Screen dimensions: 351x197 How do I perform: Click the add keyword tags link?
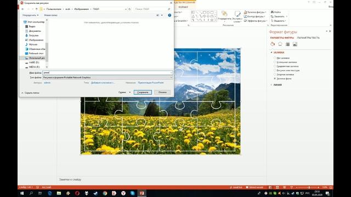[103, 83]
